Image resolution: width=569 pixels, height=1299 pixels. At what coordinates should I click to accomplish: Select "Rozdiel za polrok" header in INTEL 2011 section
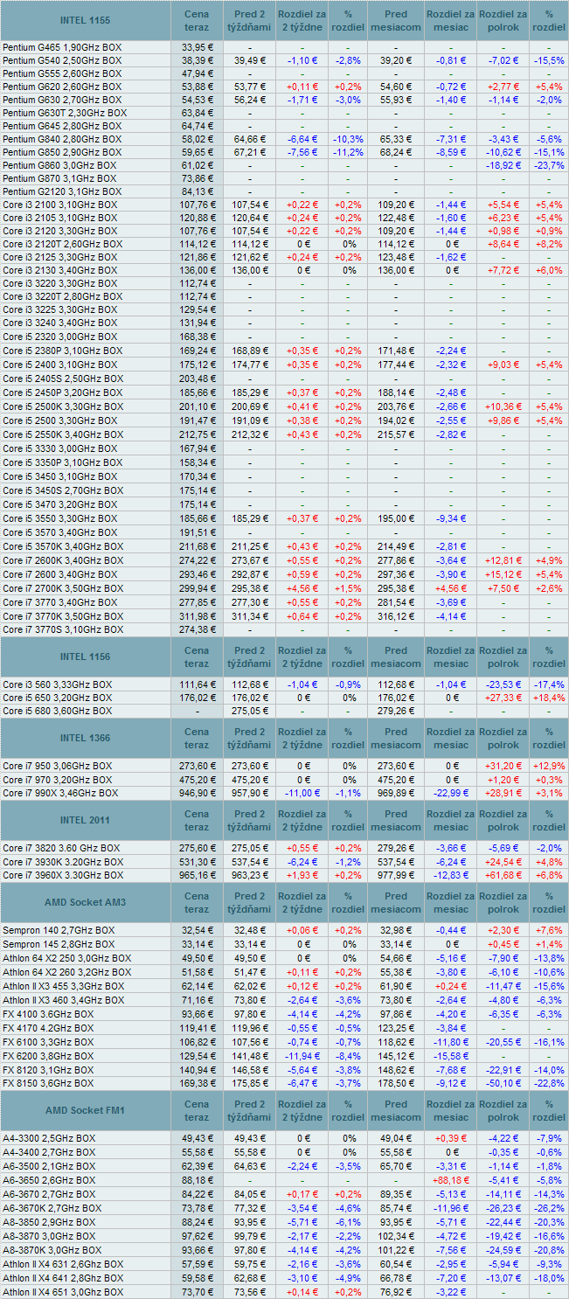pos(503,821)
